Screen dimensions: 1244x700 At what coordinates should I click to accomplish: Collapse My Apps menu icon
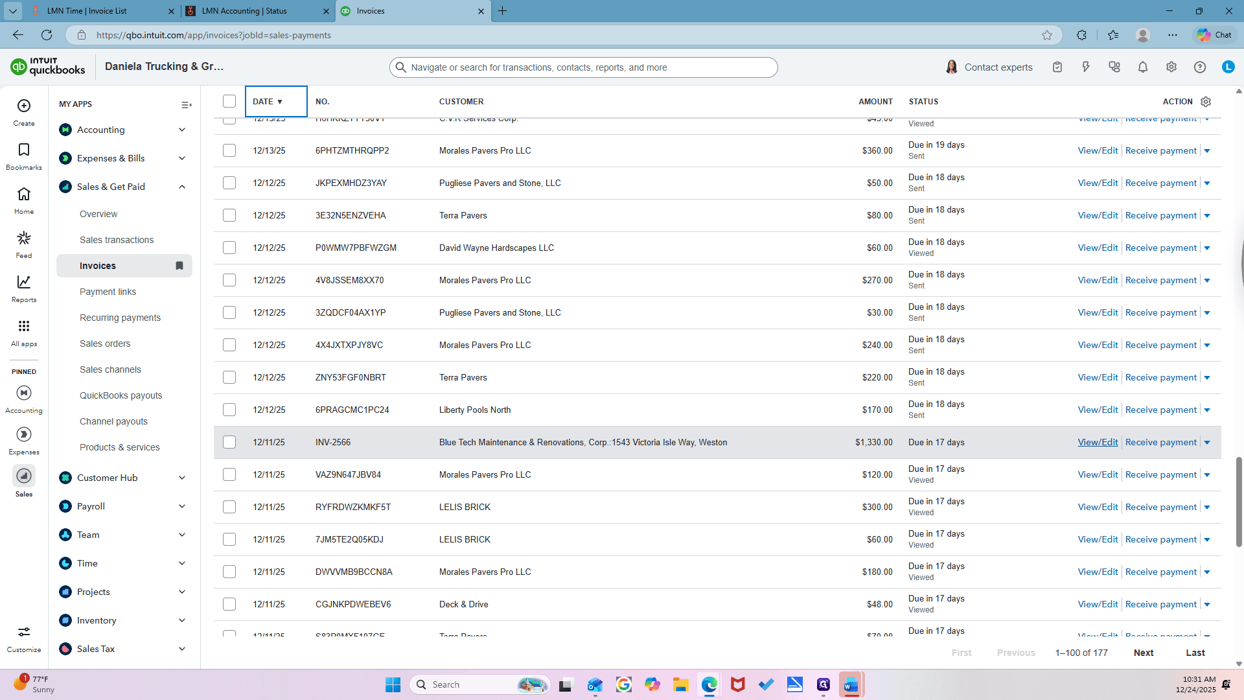click(x=186, y=105)
